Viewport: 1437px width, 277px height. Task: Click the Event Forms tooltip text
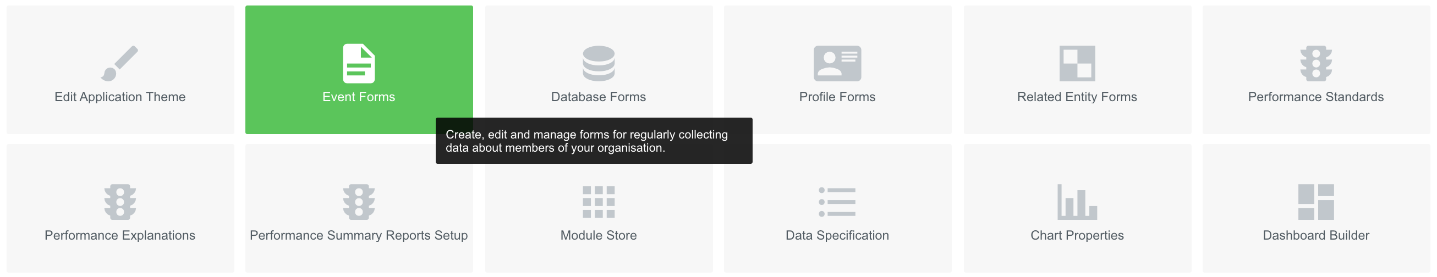[587, 141]
